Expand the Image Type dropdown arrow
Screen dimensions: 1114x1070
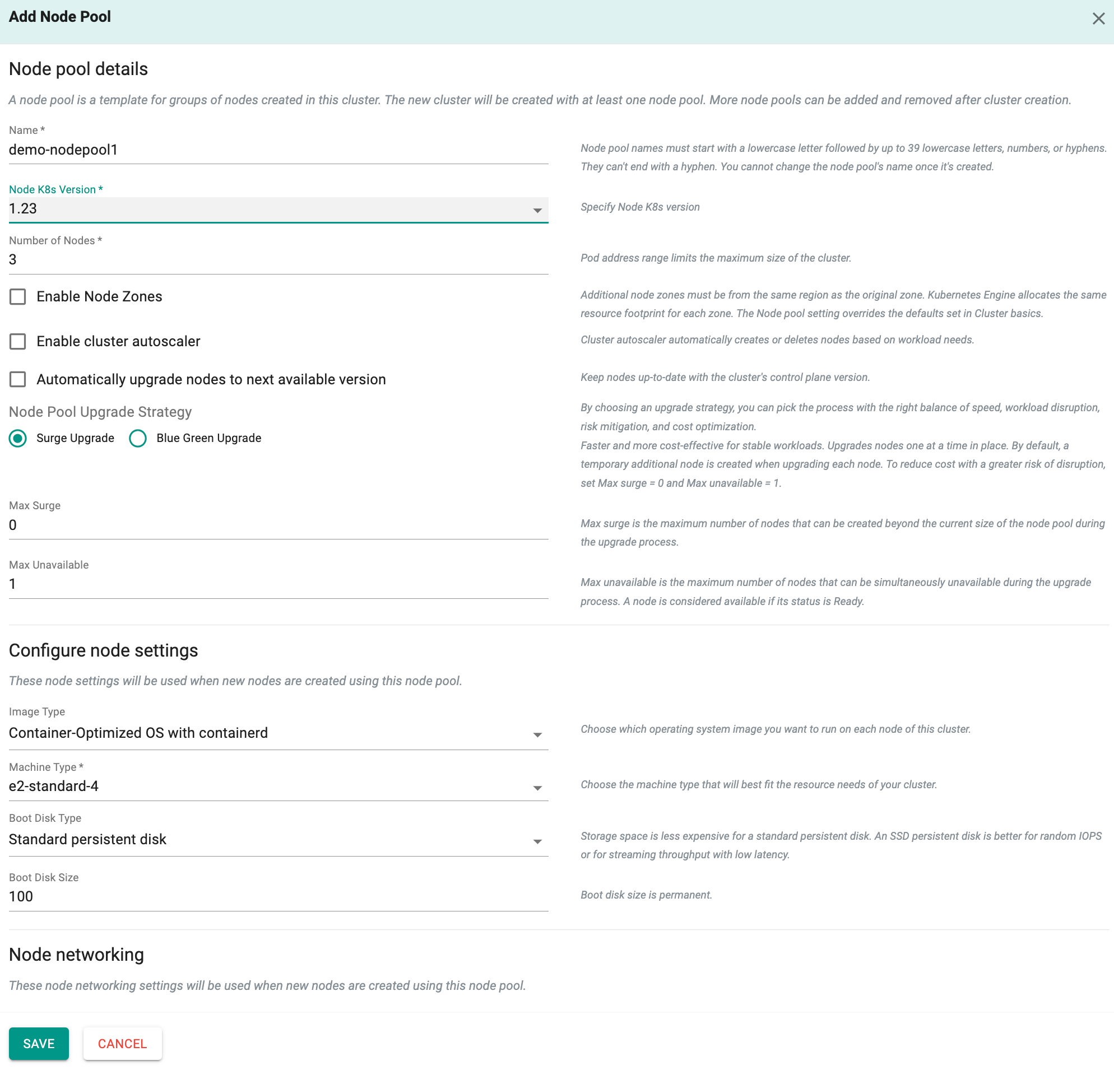[537, 735]
